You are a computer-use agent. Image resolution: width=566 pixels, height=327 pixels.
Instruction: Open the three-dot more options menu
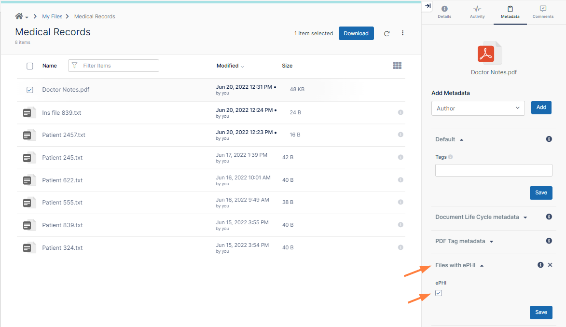point(403,33)
